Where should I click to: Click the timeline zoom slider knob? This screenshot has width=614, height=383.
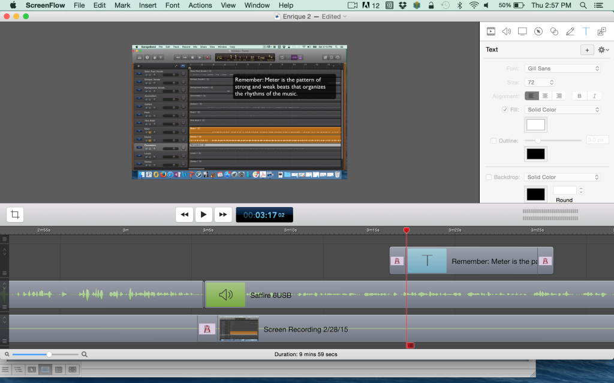49,354
